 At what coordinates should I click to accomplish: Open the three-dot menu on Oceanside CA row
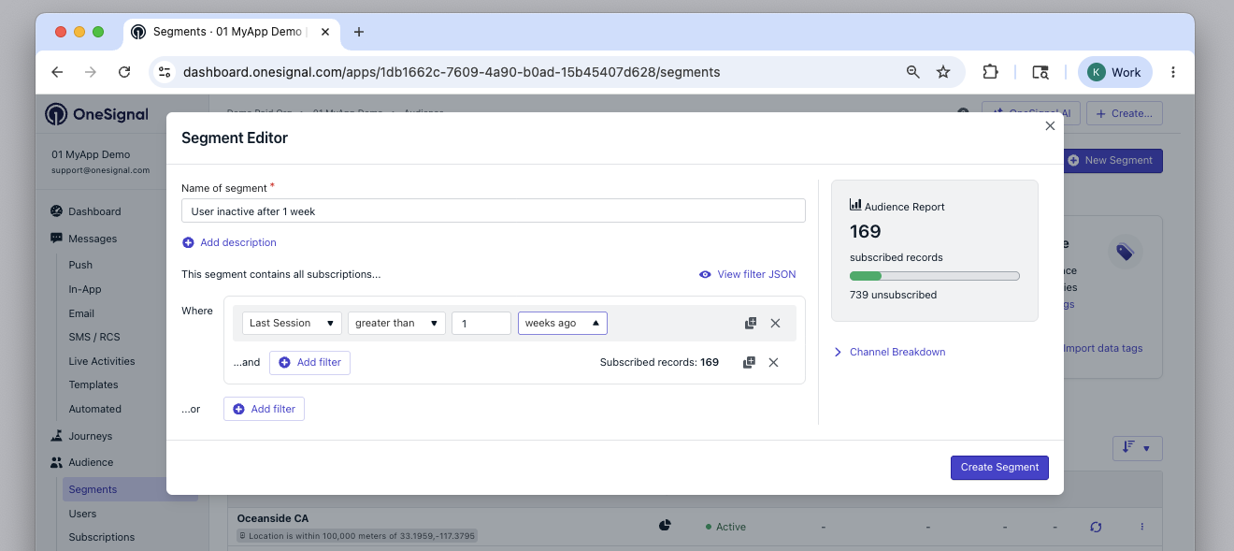[x=1142, y=527]
